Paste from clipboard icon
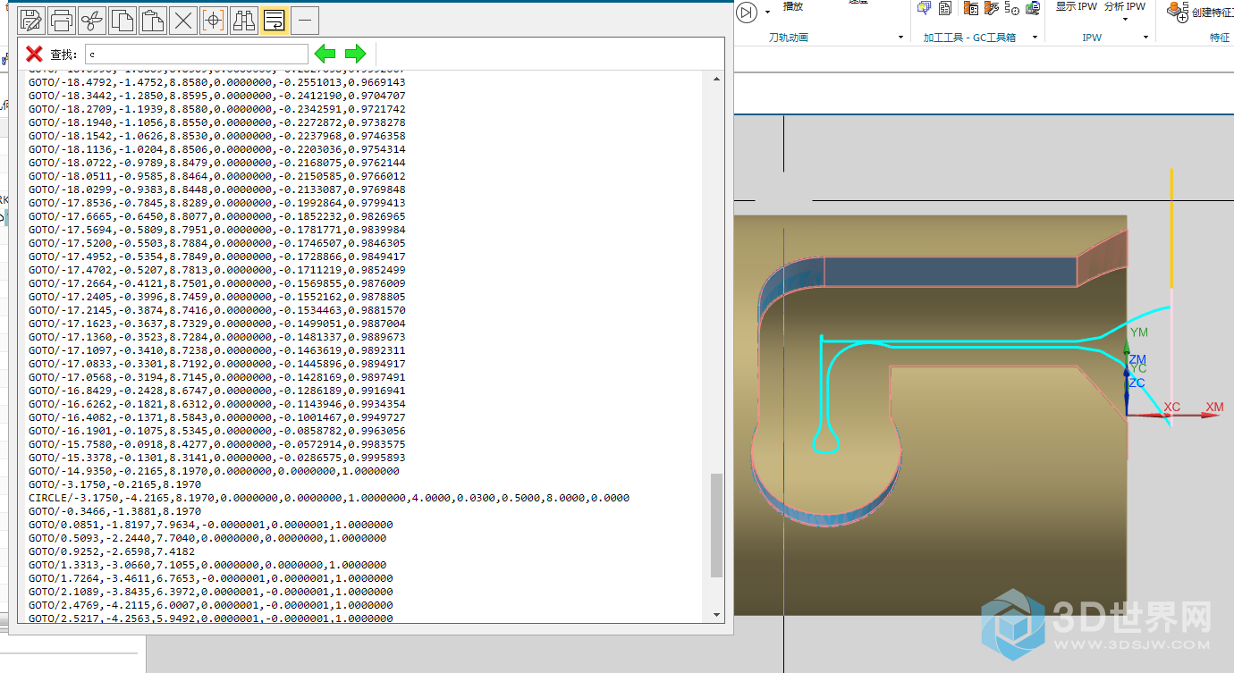 (153, 20)
